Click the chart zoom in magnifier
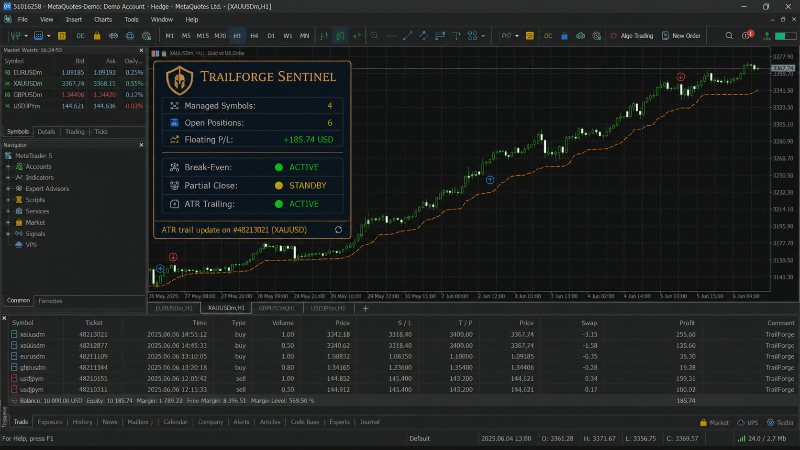Screen dimensions: 800x450 point(375,36)
